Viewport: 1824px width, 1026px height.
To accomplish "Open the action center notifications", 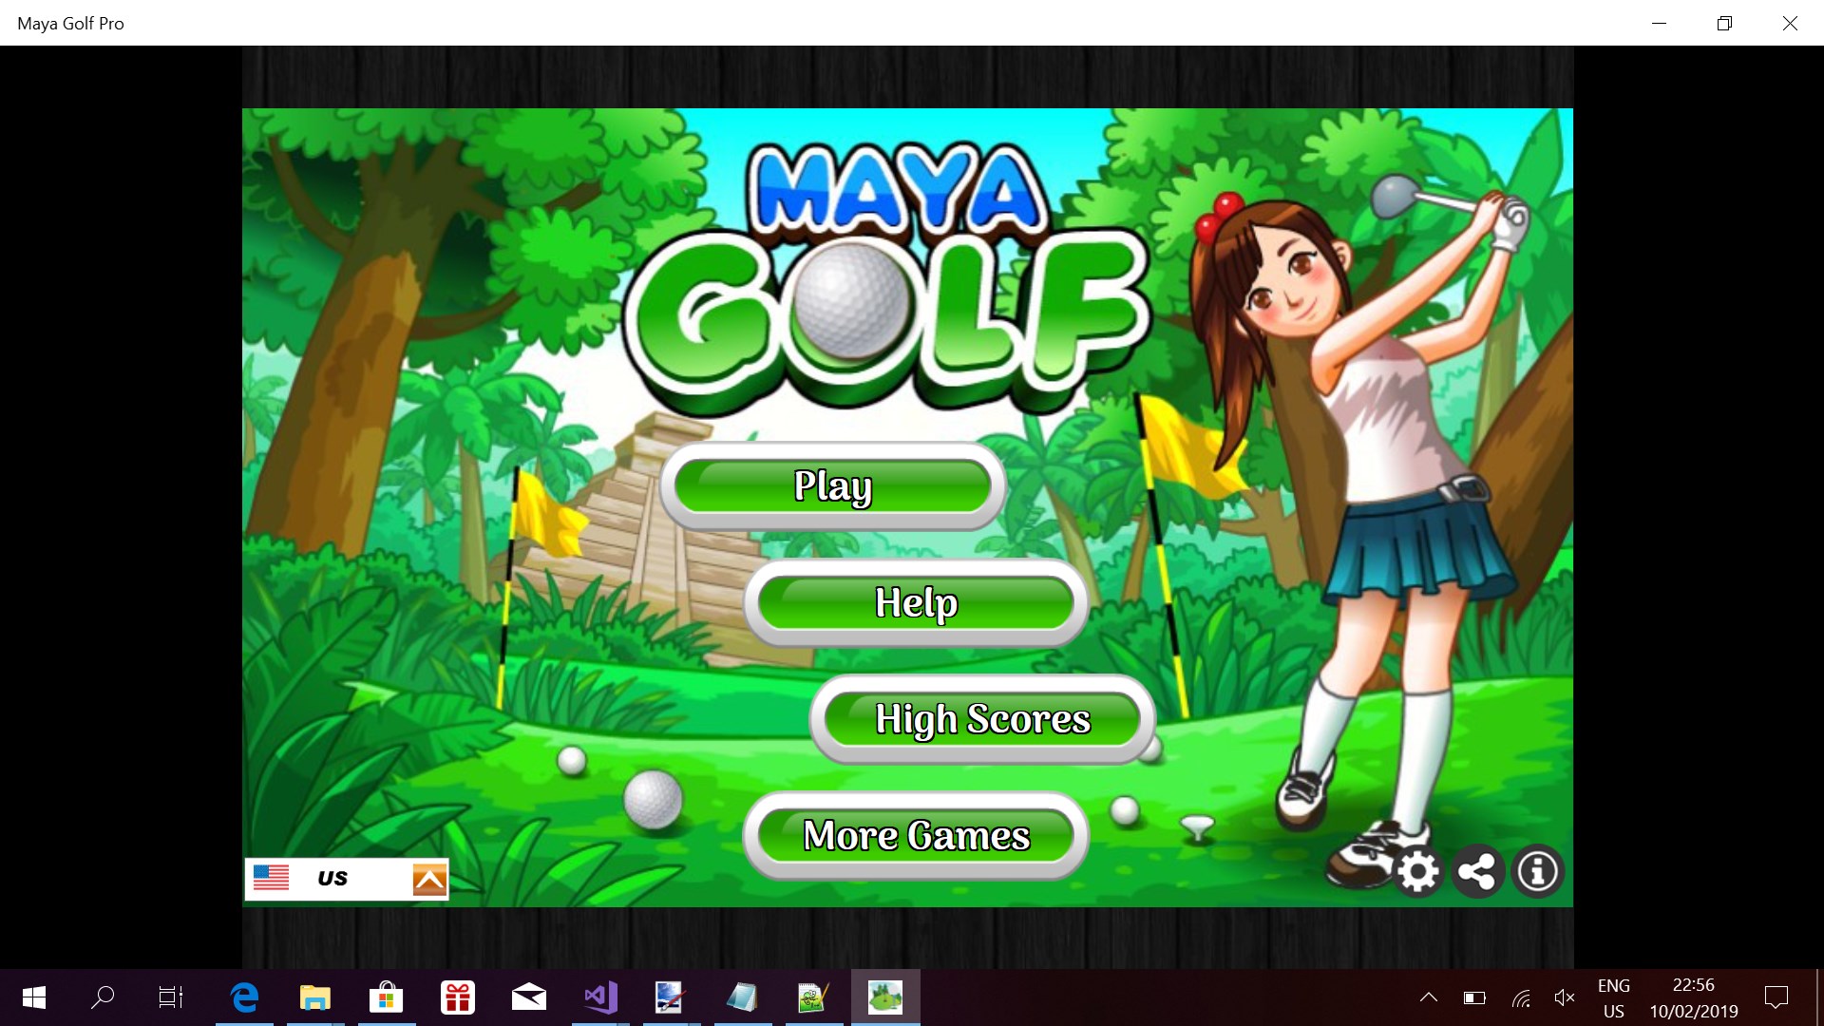I will point(1776,997).
